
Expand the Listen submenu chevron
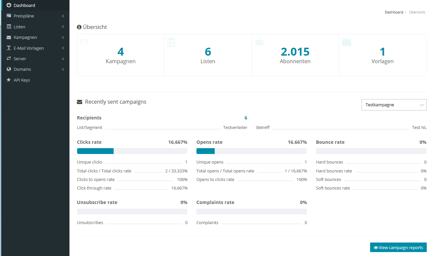tap(63, 27)
